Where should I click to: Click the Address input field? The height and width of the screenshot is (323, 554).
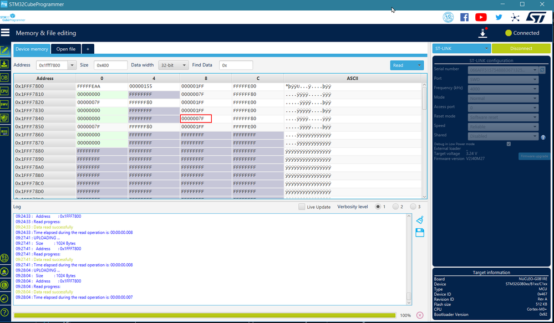tap(52, 65)
